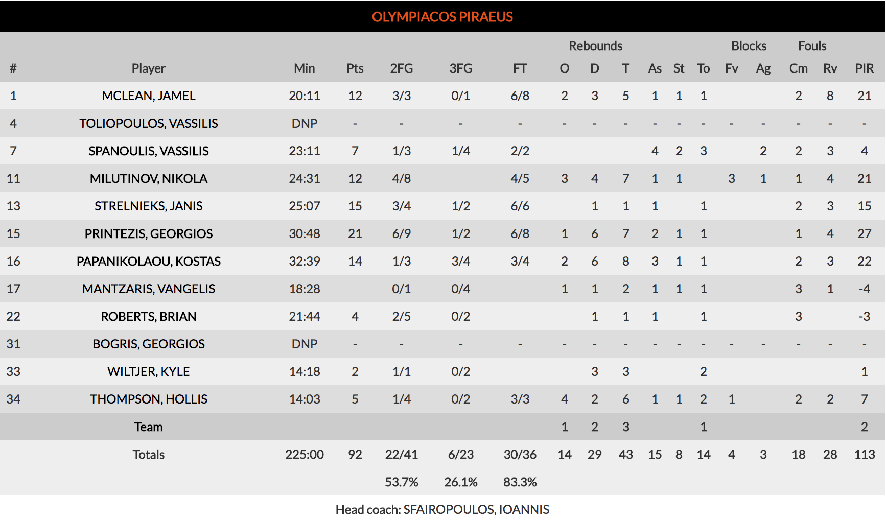Select Papanikolaou, Kostas player name
The height and width of the screenshot is (520, 886).
(x=148, y=262)
